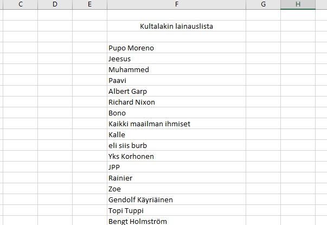Select column F header

click(176, 4)
